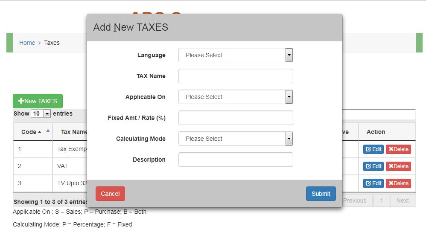426x244 pixels.
Task: Click the Description text field
Action: [235, 160]
